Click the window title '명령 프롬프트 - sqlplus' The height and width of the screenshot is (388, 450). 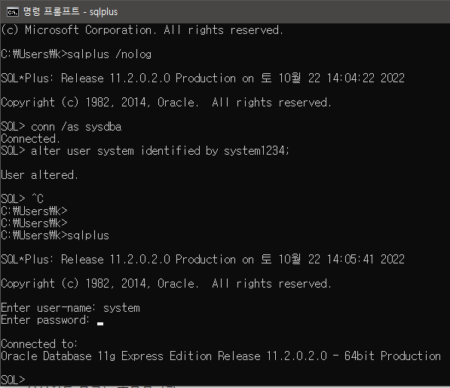tap(70, 12)
